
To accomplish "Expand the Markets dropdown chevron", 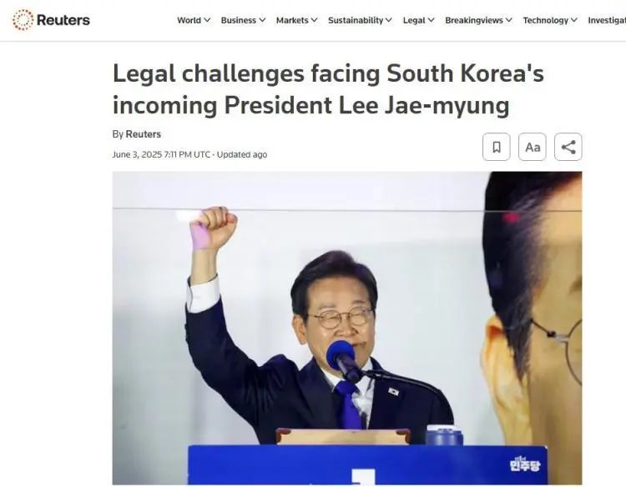I will [x=314, y=20].
